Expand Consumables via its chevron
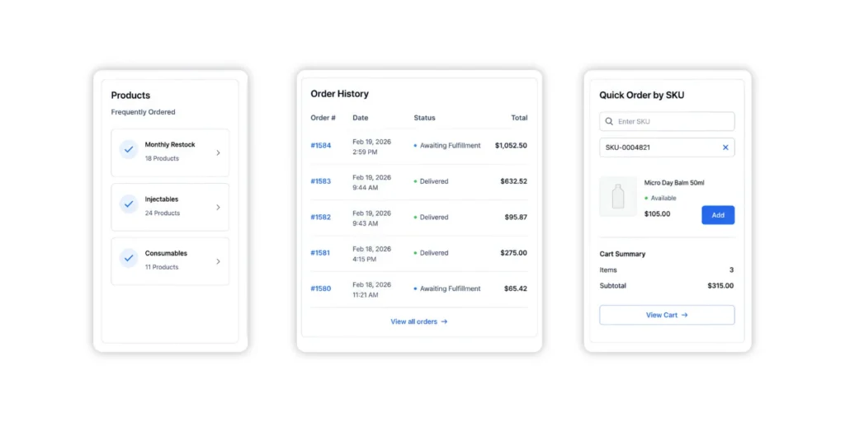 218,261
